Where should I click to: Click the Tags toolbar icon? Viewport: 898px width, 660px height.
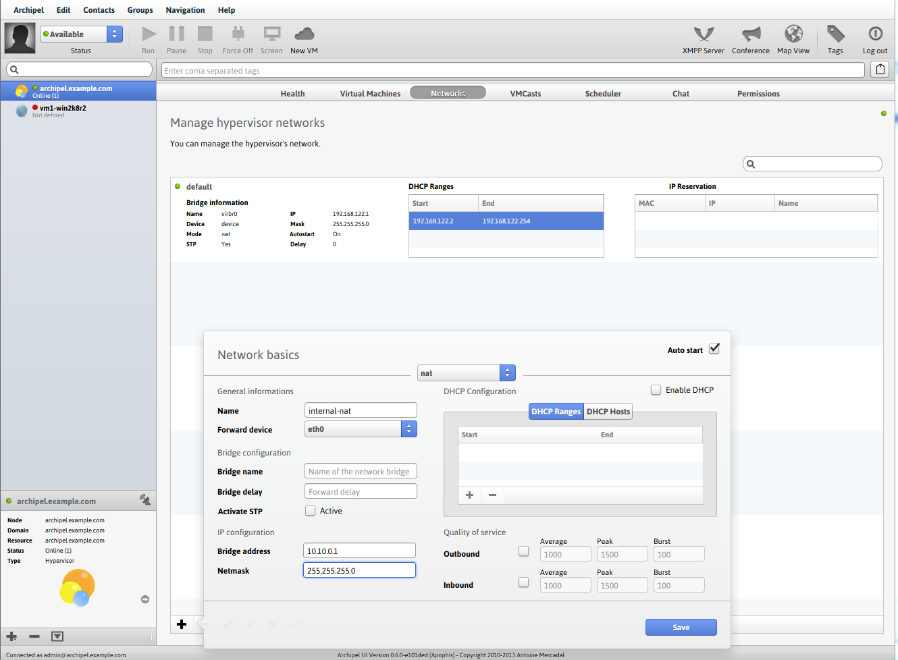(836, 34)
